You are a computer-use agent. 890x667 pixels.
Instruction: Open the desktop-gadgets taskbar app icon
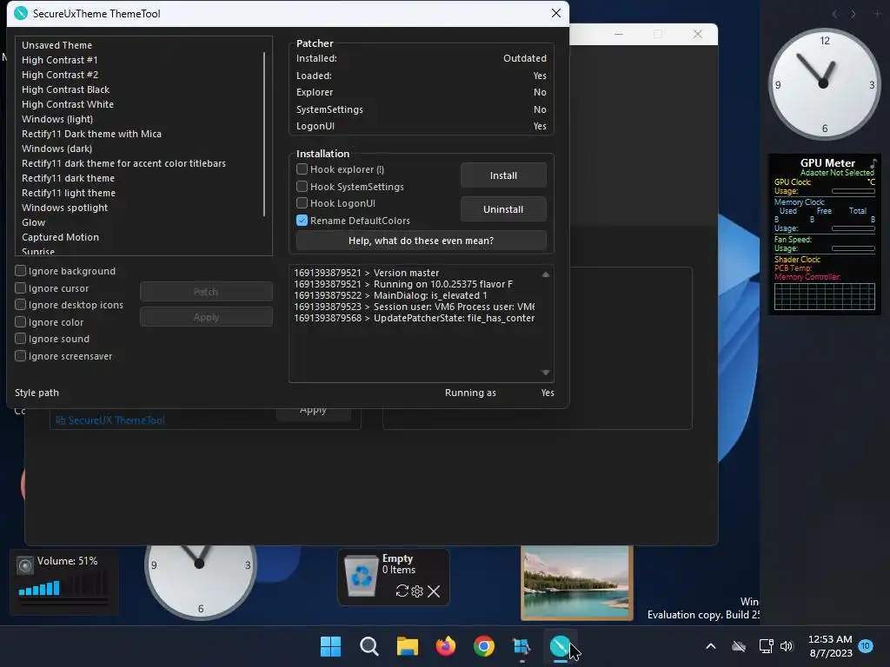pyautogui.click(x=521, y=646)
